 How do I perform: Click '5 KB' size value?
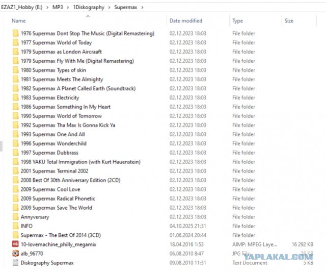pos(308,262)
